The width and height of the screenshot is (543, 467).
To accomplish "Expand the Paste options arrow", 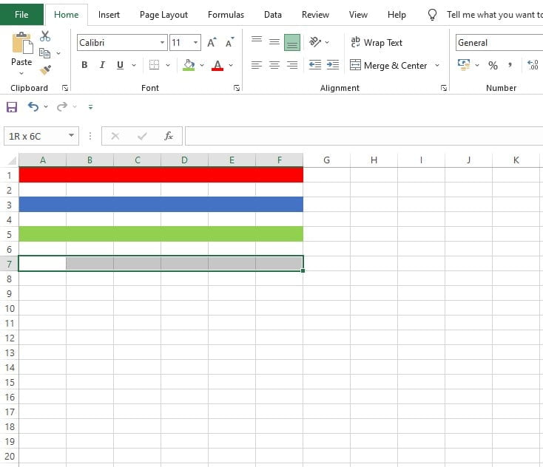I will (x=21, y=73).
